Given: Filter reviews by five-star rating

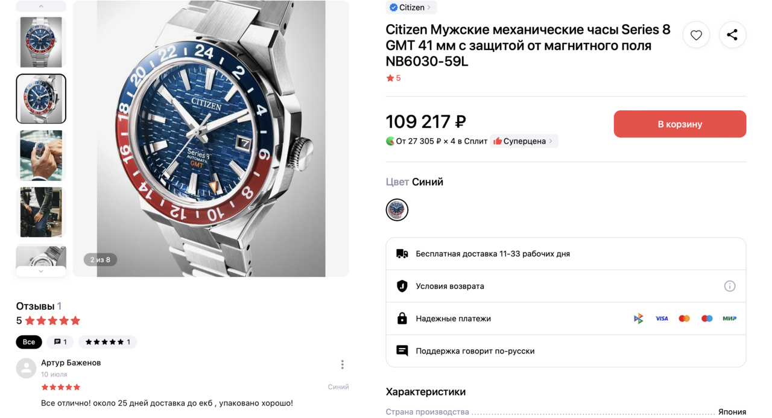Looking at the screenshot, I should pos(107,342).
